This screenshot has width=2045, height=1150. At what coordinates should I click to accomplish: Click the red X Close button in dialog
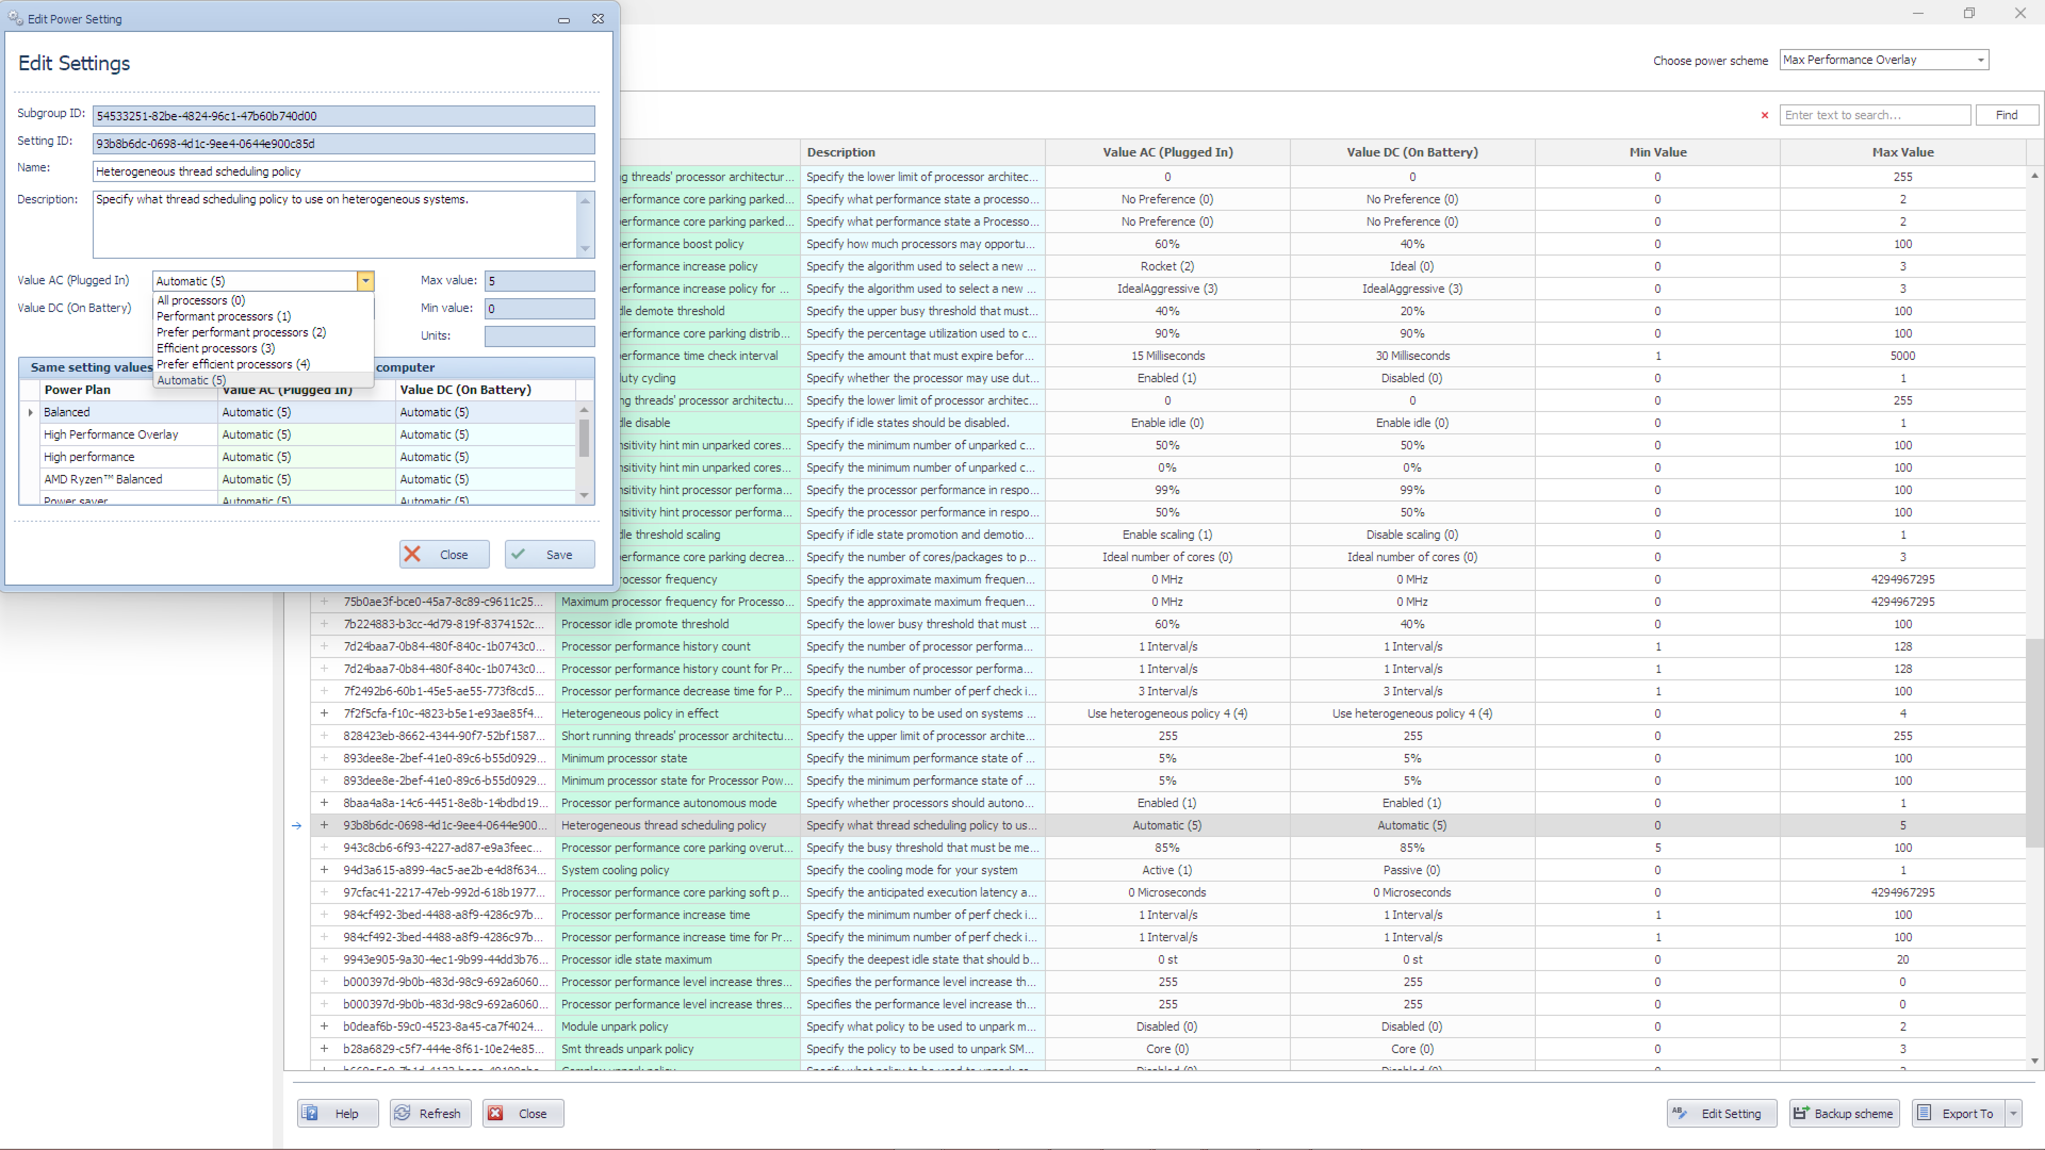444,554
